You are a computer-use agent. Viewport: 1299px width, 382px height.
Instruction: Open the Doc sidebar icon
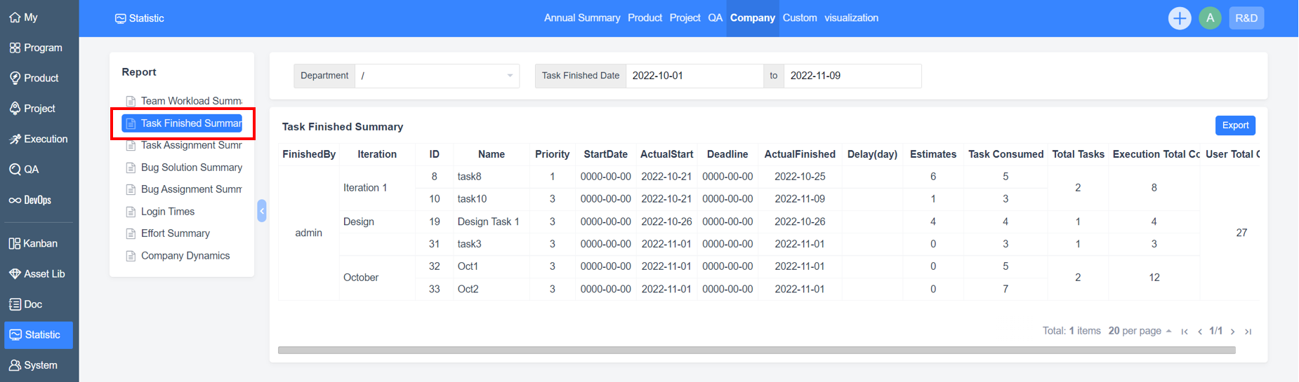tap(15, 304)
